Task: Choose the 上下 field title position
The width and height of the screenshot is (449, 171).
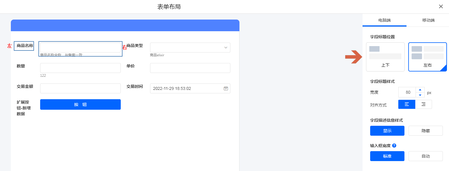Action: pos(385,57)
